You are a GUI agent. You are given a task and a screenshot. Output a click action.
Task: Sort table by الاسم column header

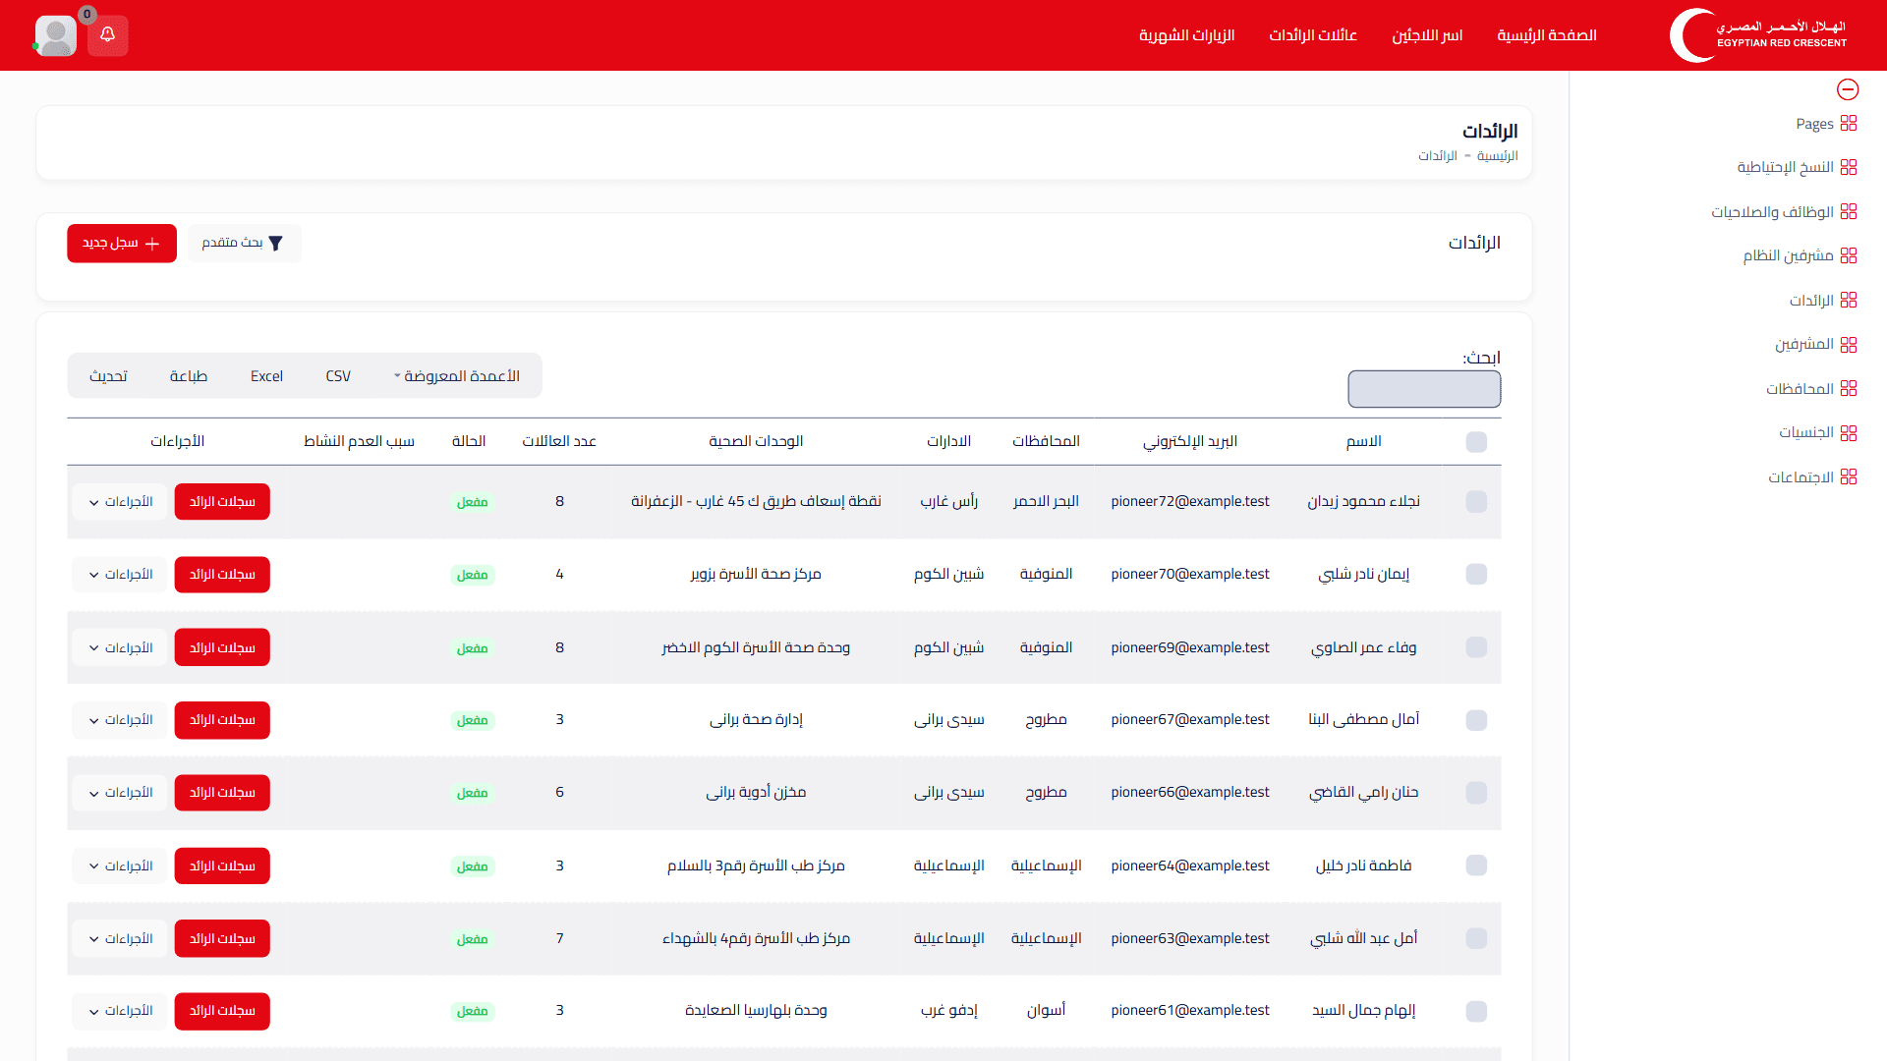tap(1363, 441)
